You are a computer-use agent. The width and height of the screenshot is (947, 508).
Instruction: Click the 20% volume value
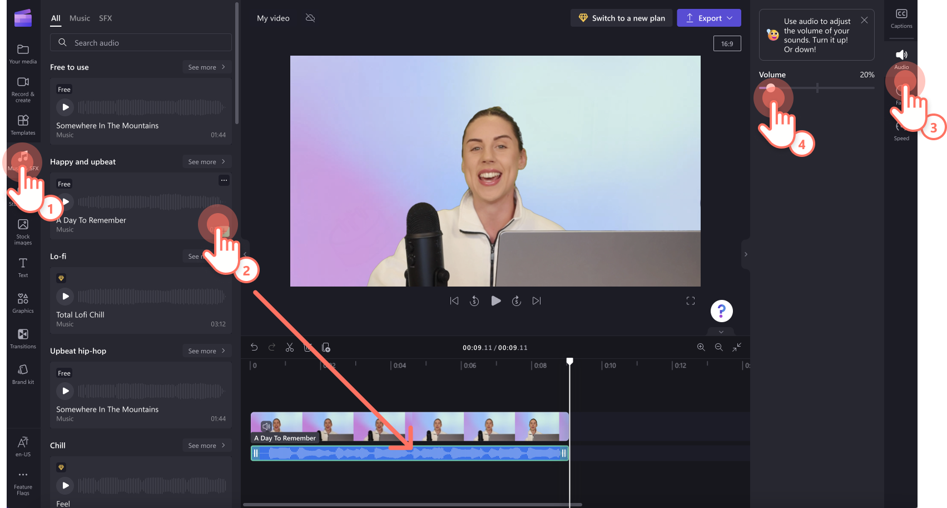tap(867, 75)
